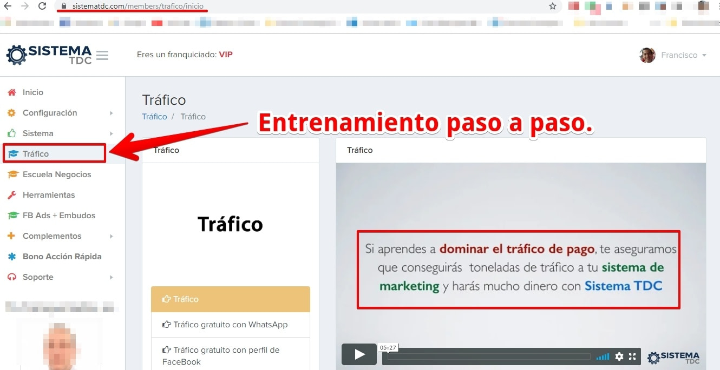
Task: Open Herramientas in the sidebar
Action: tap(49, 195)
